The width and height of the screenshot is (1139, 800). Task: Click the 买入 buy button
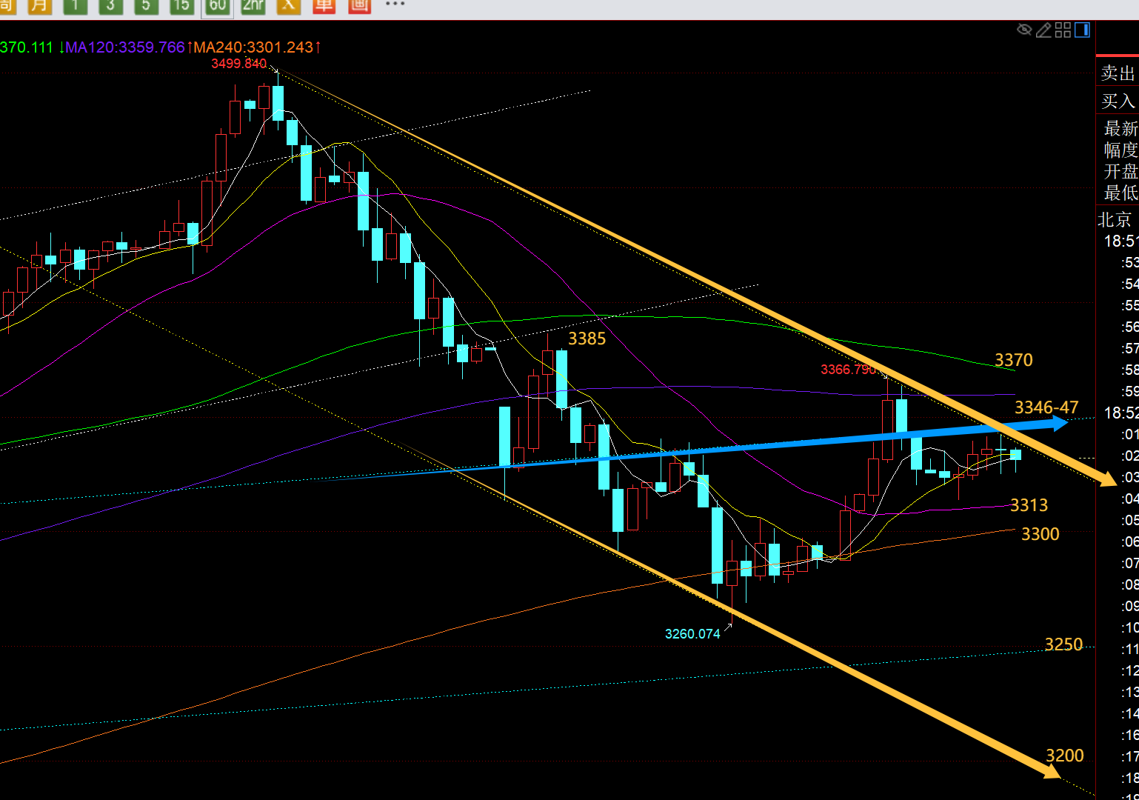pyautogui.click(x=1118, y=101)
